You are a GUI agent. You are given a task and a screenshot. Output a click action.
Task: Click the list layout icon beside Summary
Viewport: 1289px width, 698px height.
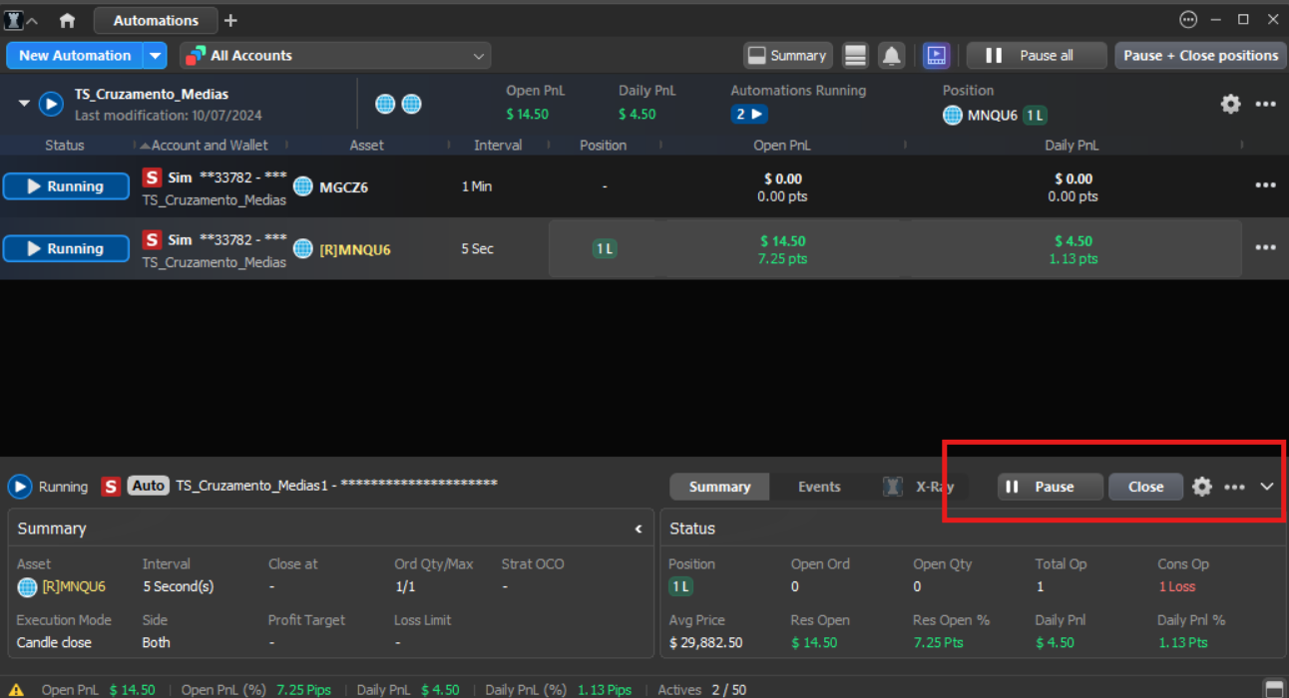(855, 56)
